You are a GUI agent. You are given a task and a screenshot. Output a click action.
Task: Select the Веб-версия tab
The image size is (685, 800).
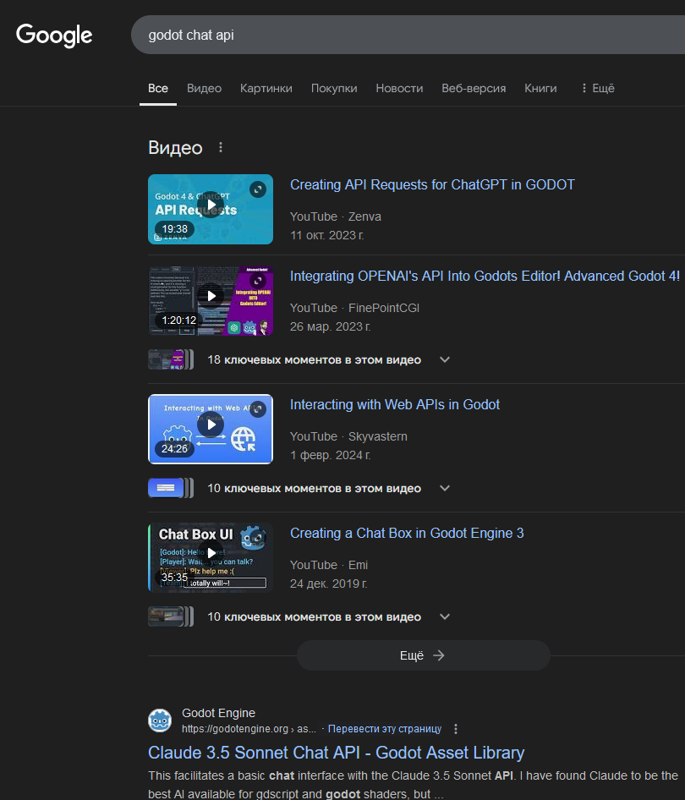pyautogui.click(x=474, y=88)
